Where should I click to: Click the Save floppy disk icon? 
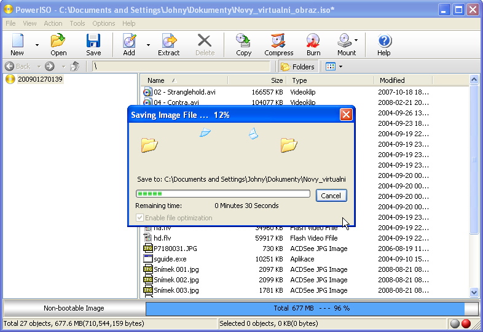[93, 41]
